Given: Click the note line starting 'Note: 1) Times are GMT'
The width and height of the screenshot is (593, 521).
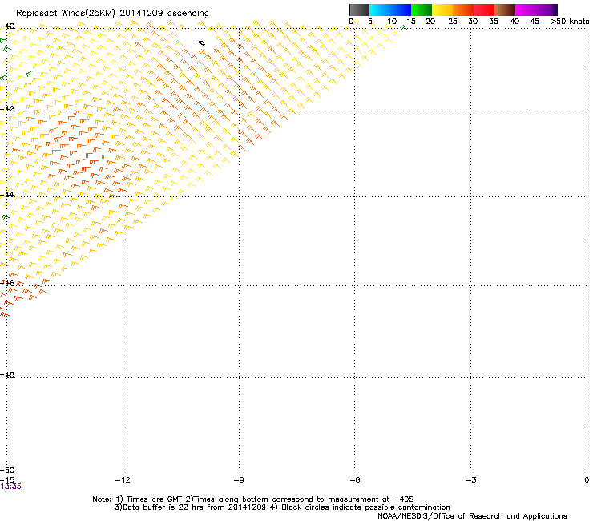Looking at the screenshot, I should click(x=253, y=499).
